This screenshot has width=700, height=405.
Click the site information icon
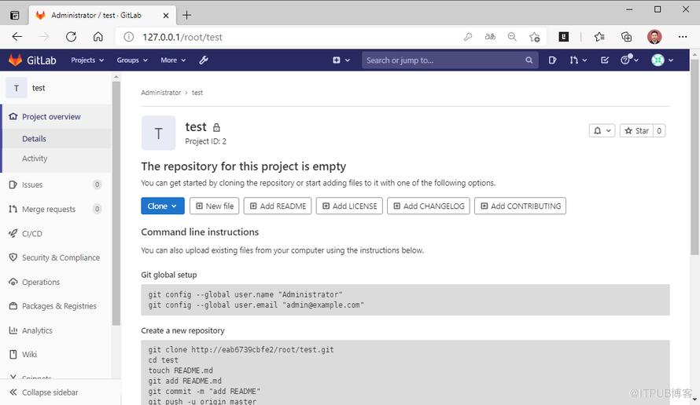pyautogui.click(x=128, y=37)
